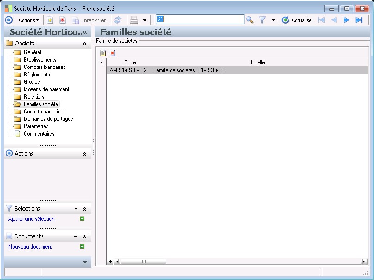The width and height of the screenshot is (374, 280).
Task: Click the Actualiser button
Action: [x=298, y=20]
